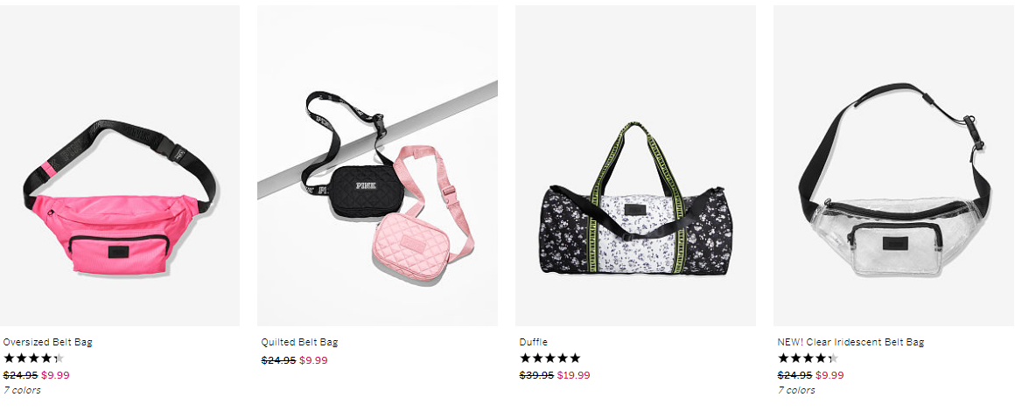Click star rating under Oversized Belt Bag

33,358
